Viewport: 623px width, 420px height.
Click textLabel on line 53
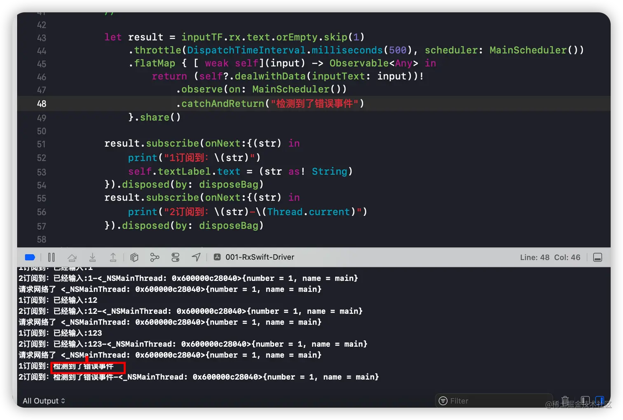click(x=185, y=171)
